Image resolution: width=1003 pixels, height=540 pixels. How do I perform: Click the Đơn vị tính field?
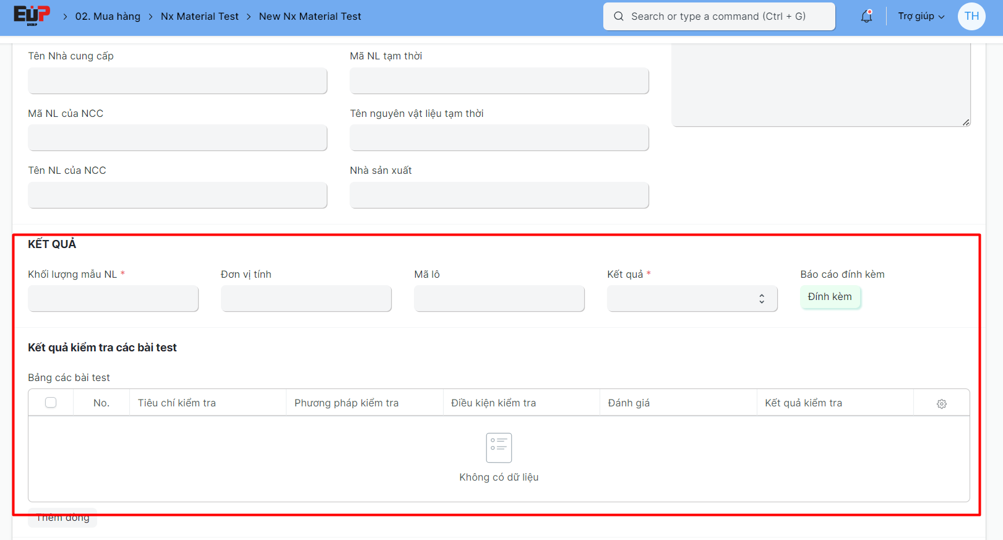click(x=306, y=299)
